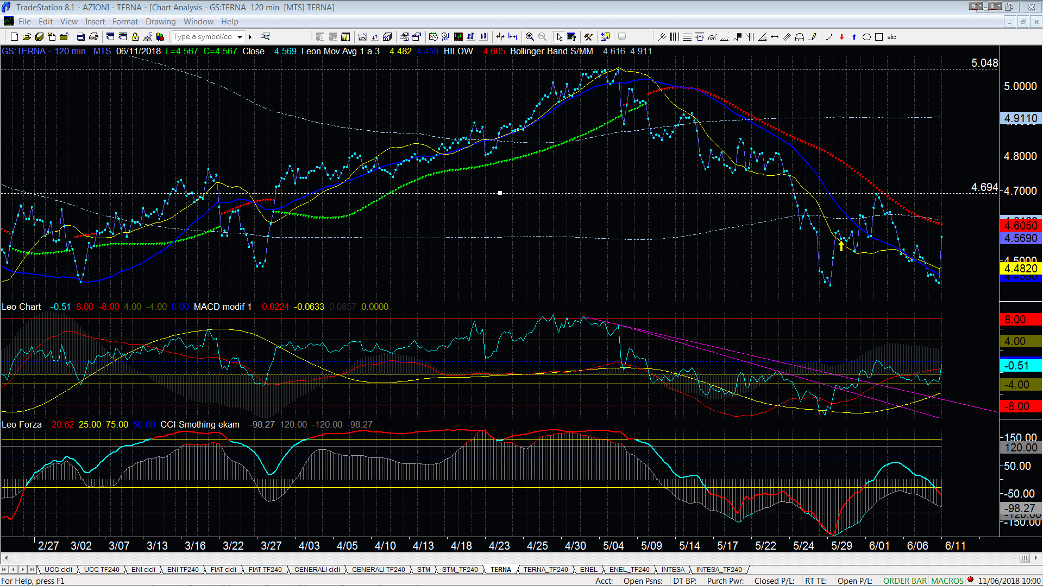Select the Parallel lines drawing tool
The image size is (1043, 586).
787,37
